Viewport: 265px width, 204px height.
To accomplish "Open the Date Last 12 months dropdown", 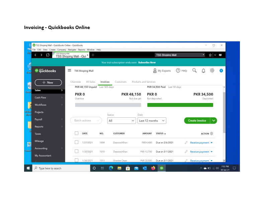I will click(152, 121).
